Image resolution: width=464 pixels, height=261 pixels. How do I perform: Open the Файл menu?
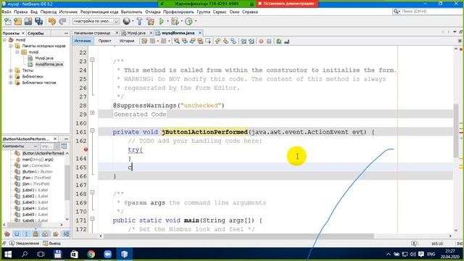[x=7, y=12]
